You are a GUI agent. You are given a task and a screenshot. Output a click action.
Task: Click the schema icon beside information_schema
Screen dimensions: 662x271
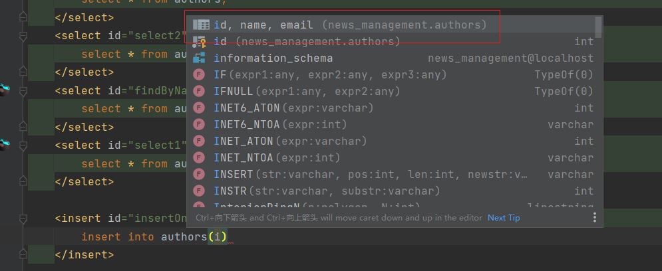pos(199,58)
